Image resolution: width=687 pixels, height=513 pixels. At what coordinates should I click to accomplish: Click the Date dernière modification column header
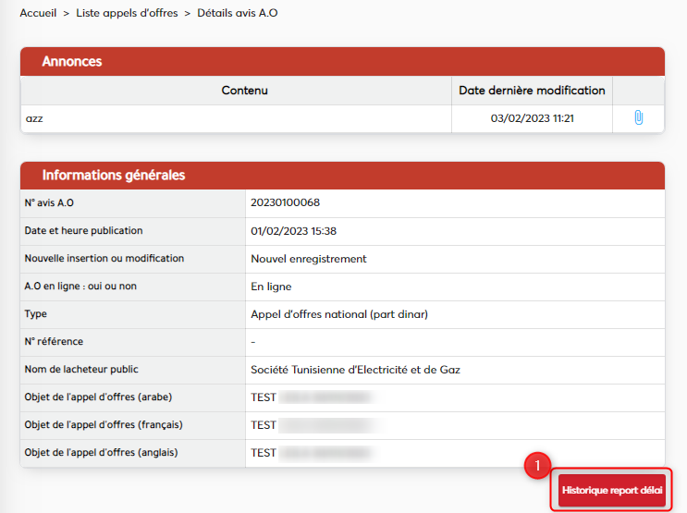coord(532,91)
